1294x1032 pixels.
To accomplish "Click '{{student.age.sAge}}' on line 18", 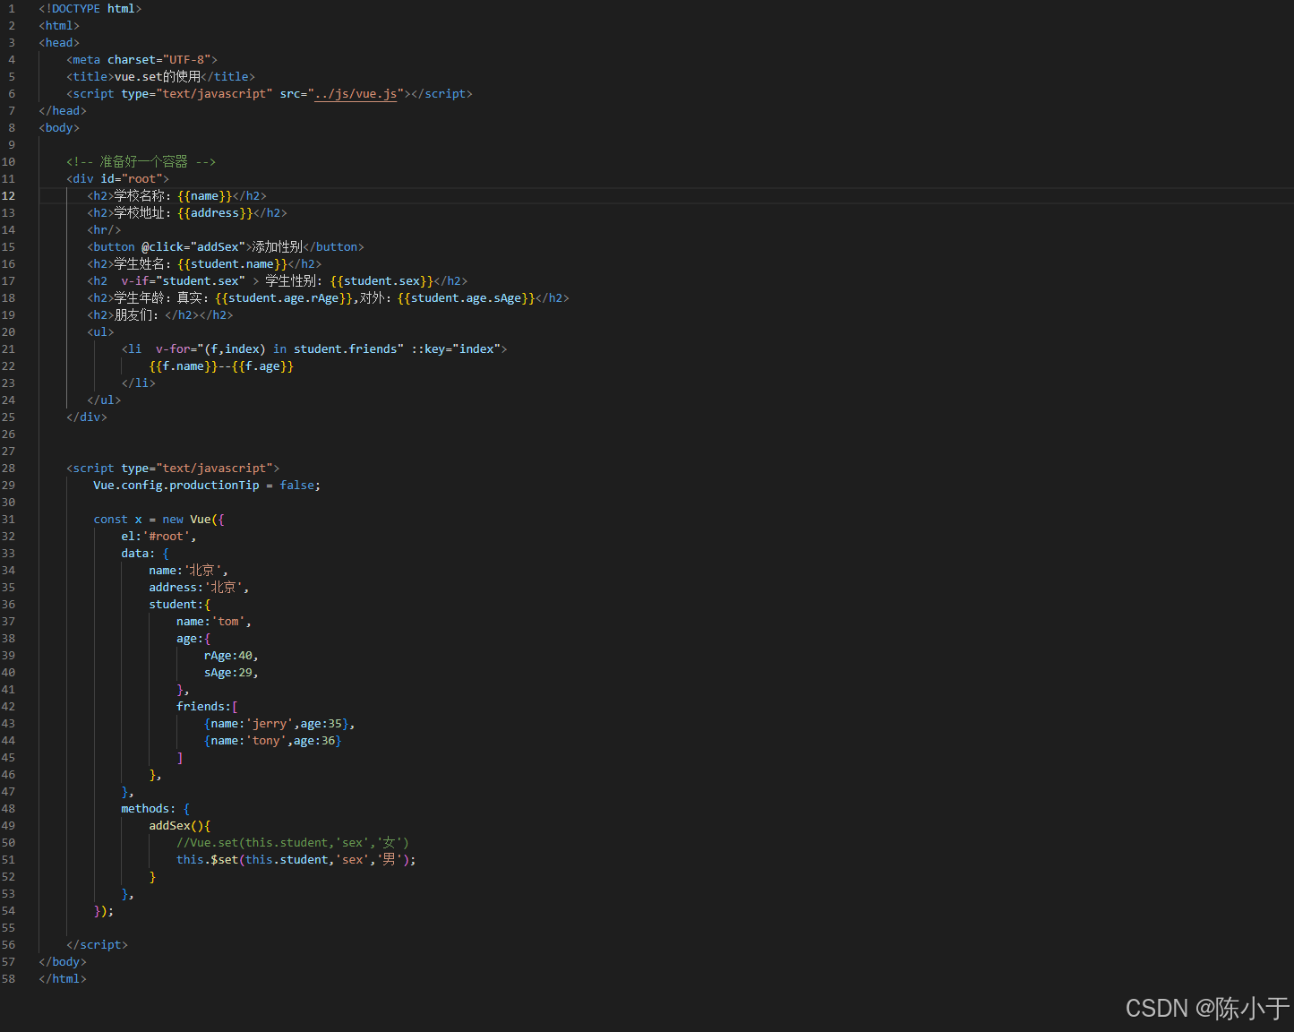I will (467, 298).
